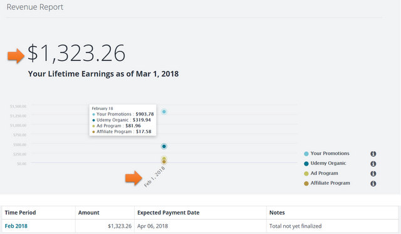
Task: Click the Feb 1, 2018 axis label
Action: pyautogui.click(x=155, y=177)
